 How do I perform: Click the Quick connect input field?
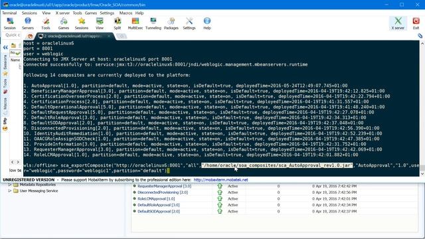[12, 35]
